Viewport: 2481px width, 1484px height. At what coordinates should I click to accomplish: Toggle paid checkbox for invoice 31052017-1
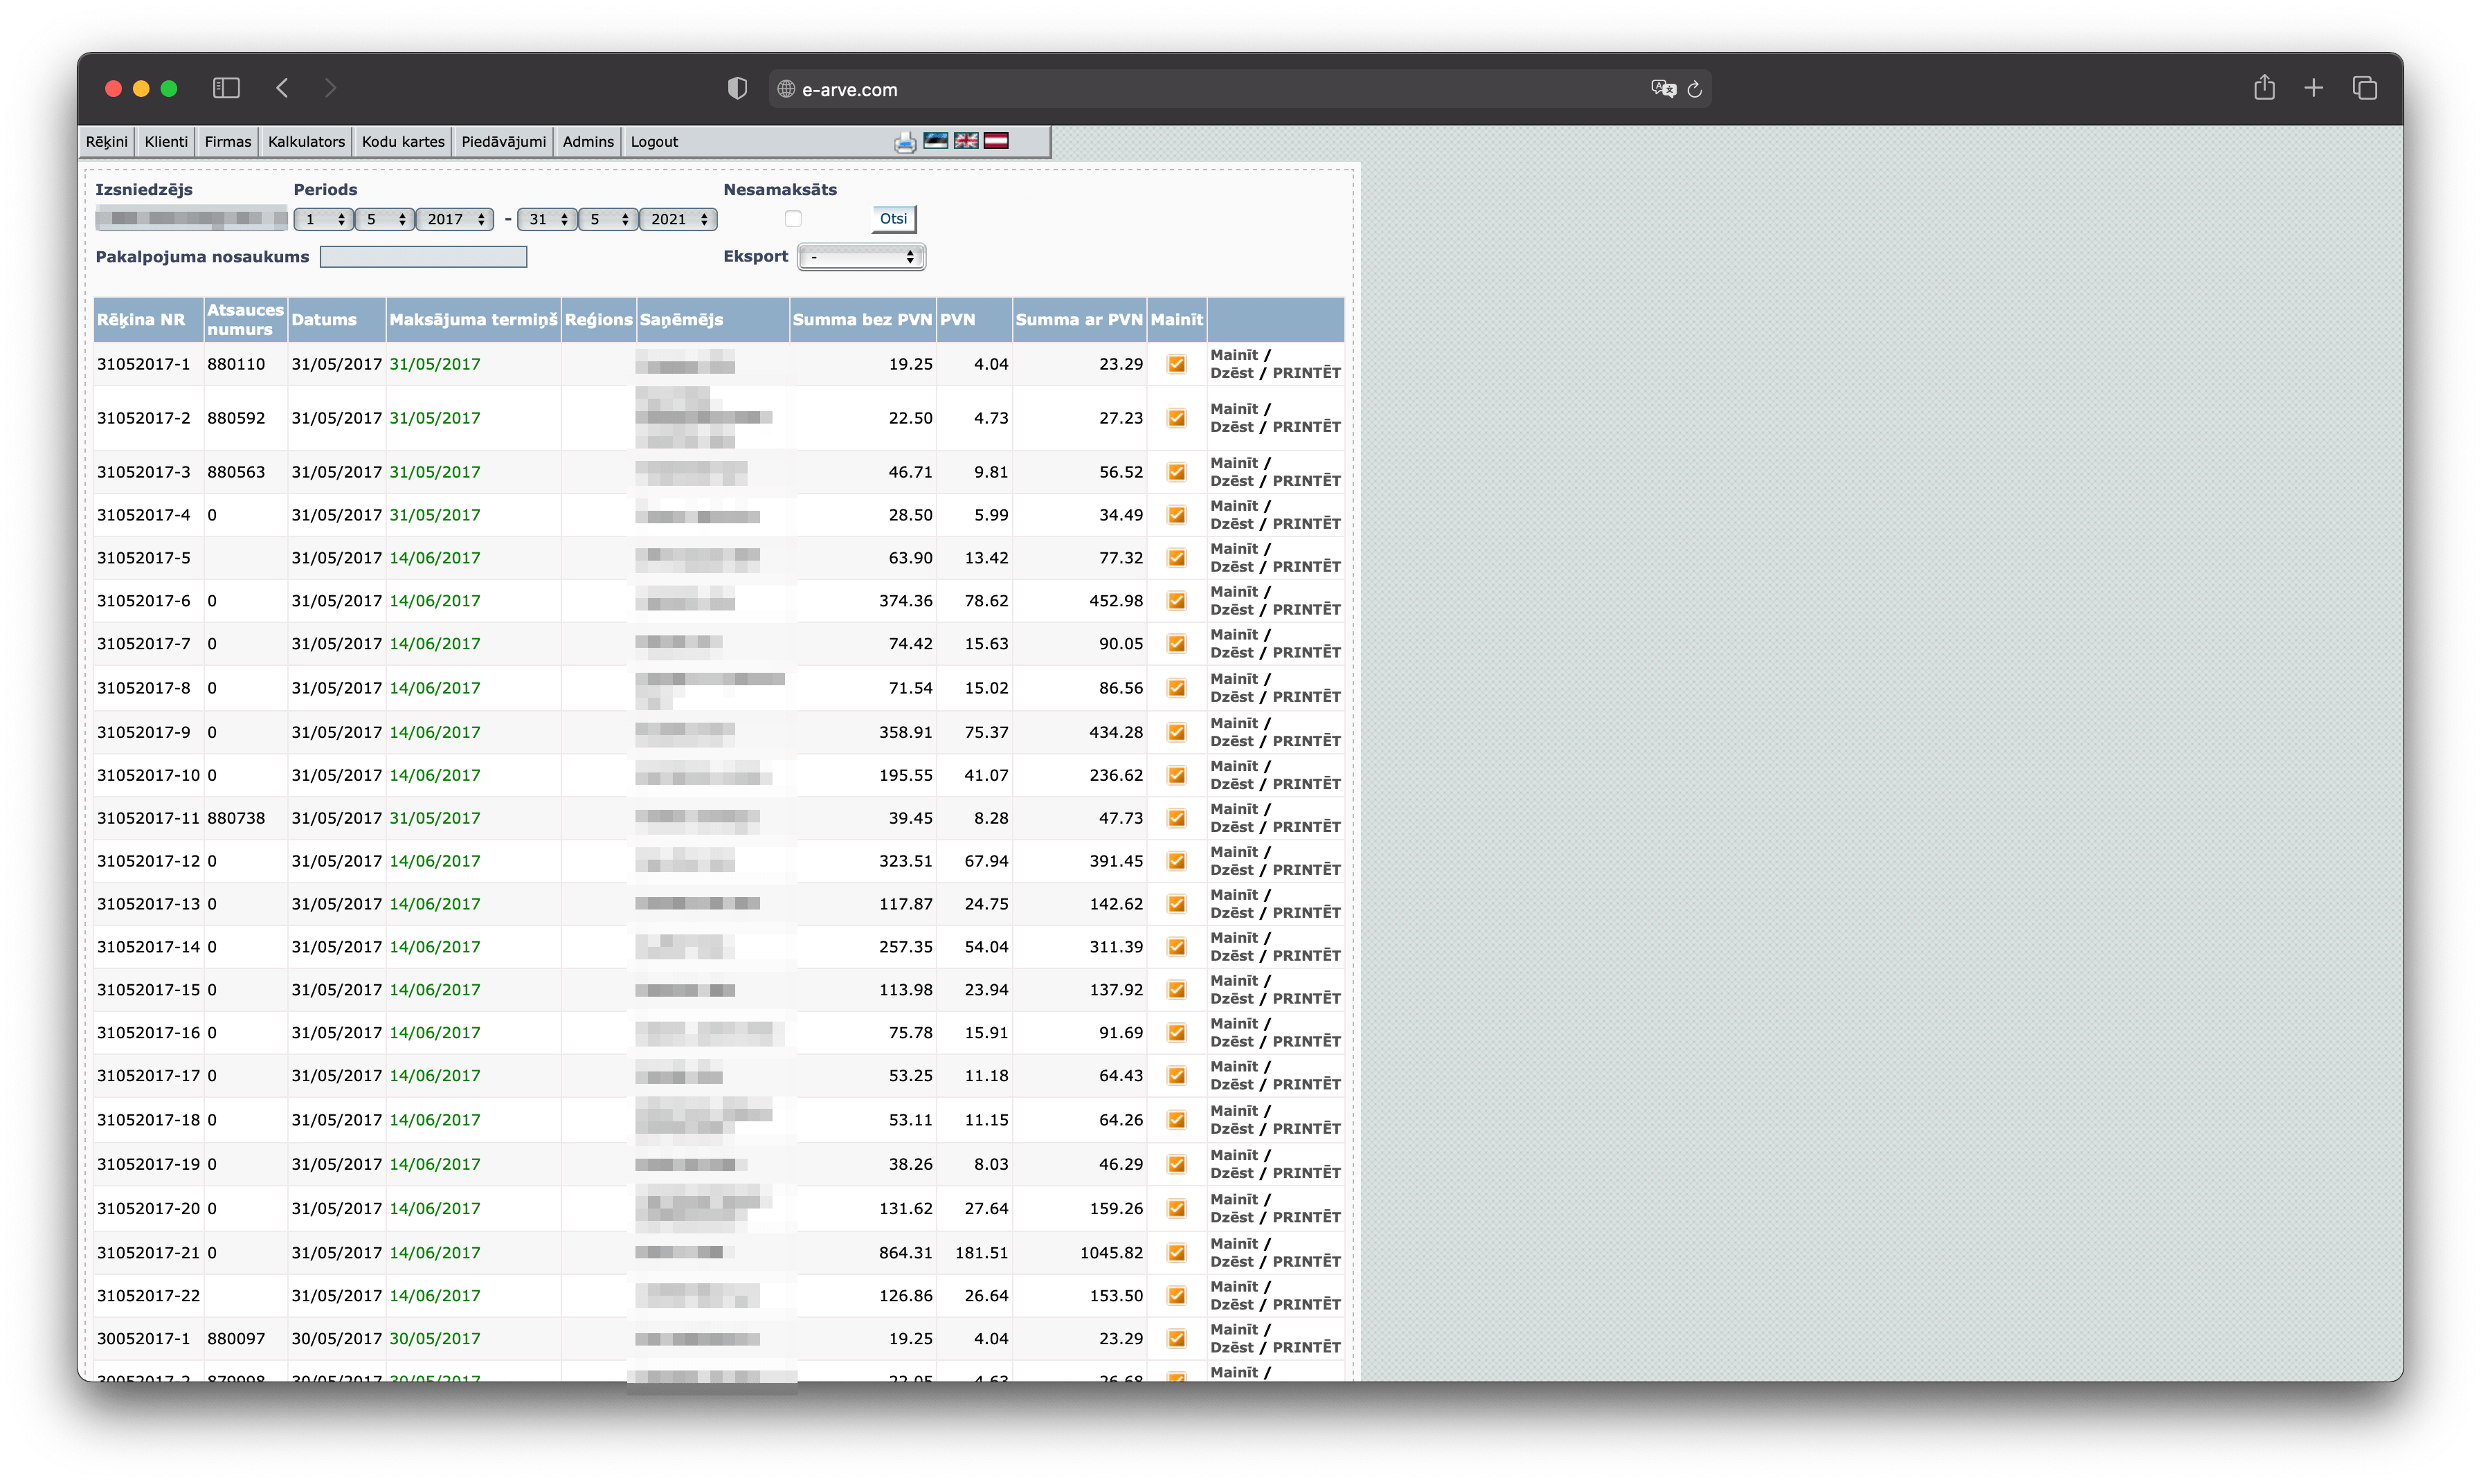point(1176,364)
